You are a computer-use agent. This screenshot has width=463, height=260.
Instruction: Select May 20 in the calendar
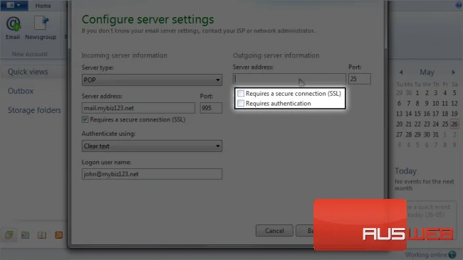click(x=399, y=124)
